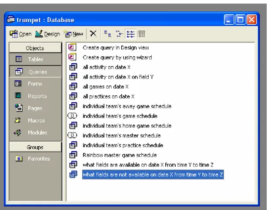Minimize the trumpet Database window

click(229, 20)
